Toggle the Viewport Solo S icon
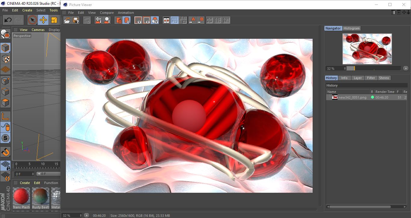 click(x=5, y=138)
